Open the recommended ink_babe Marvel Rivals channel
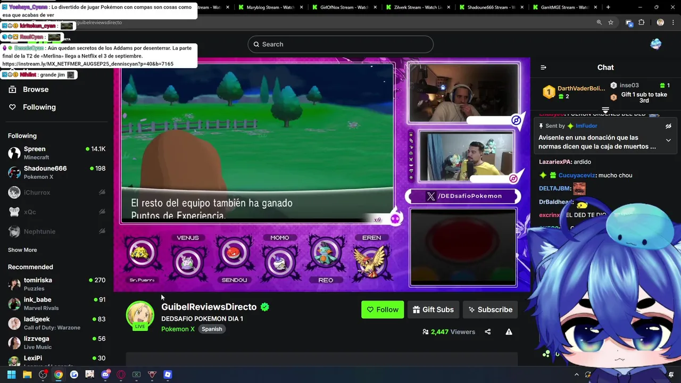 coord(56,304)
